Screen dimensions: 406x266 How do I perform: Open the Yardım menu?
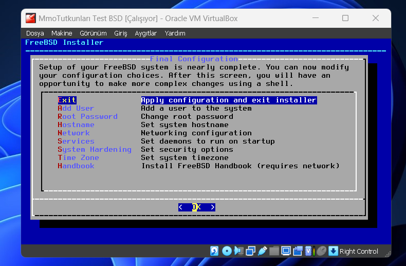(x=175, y=33)
